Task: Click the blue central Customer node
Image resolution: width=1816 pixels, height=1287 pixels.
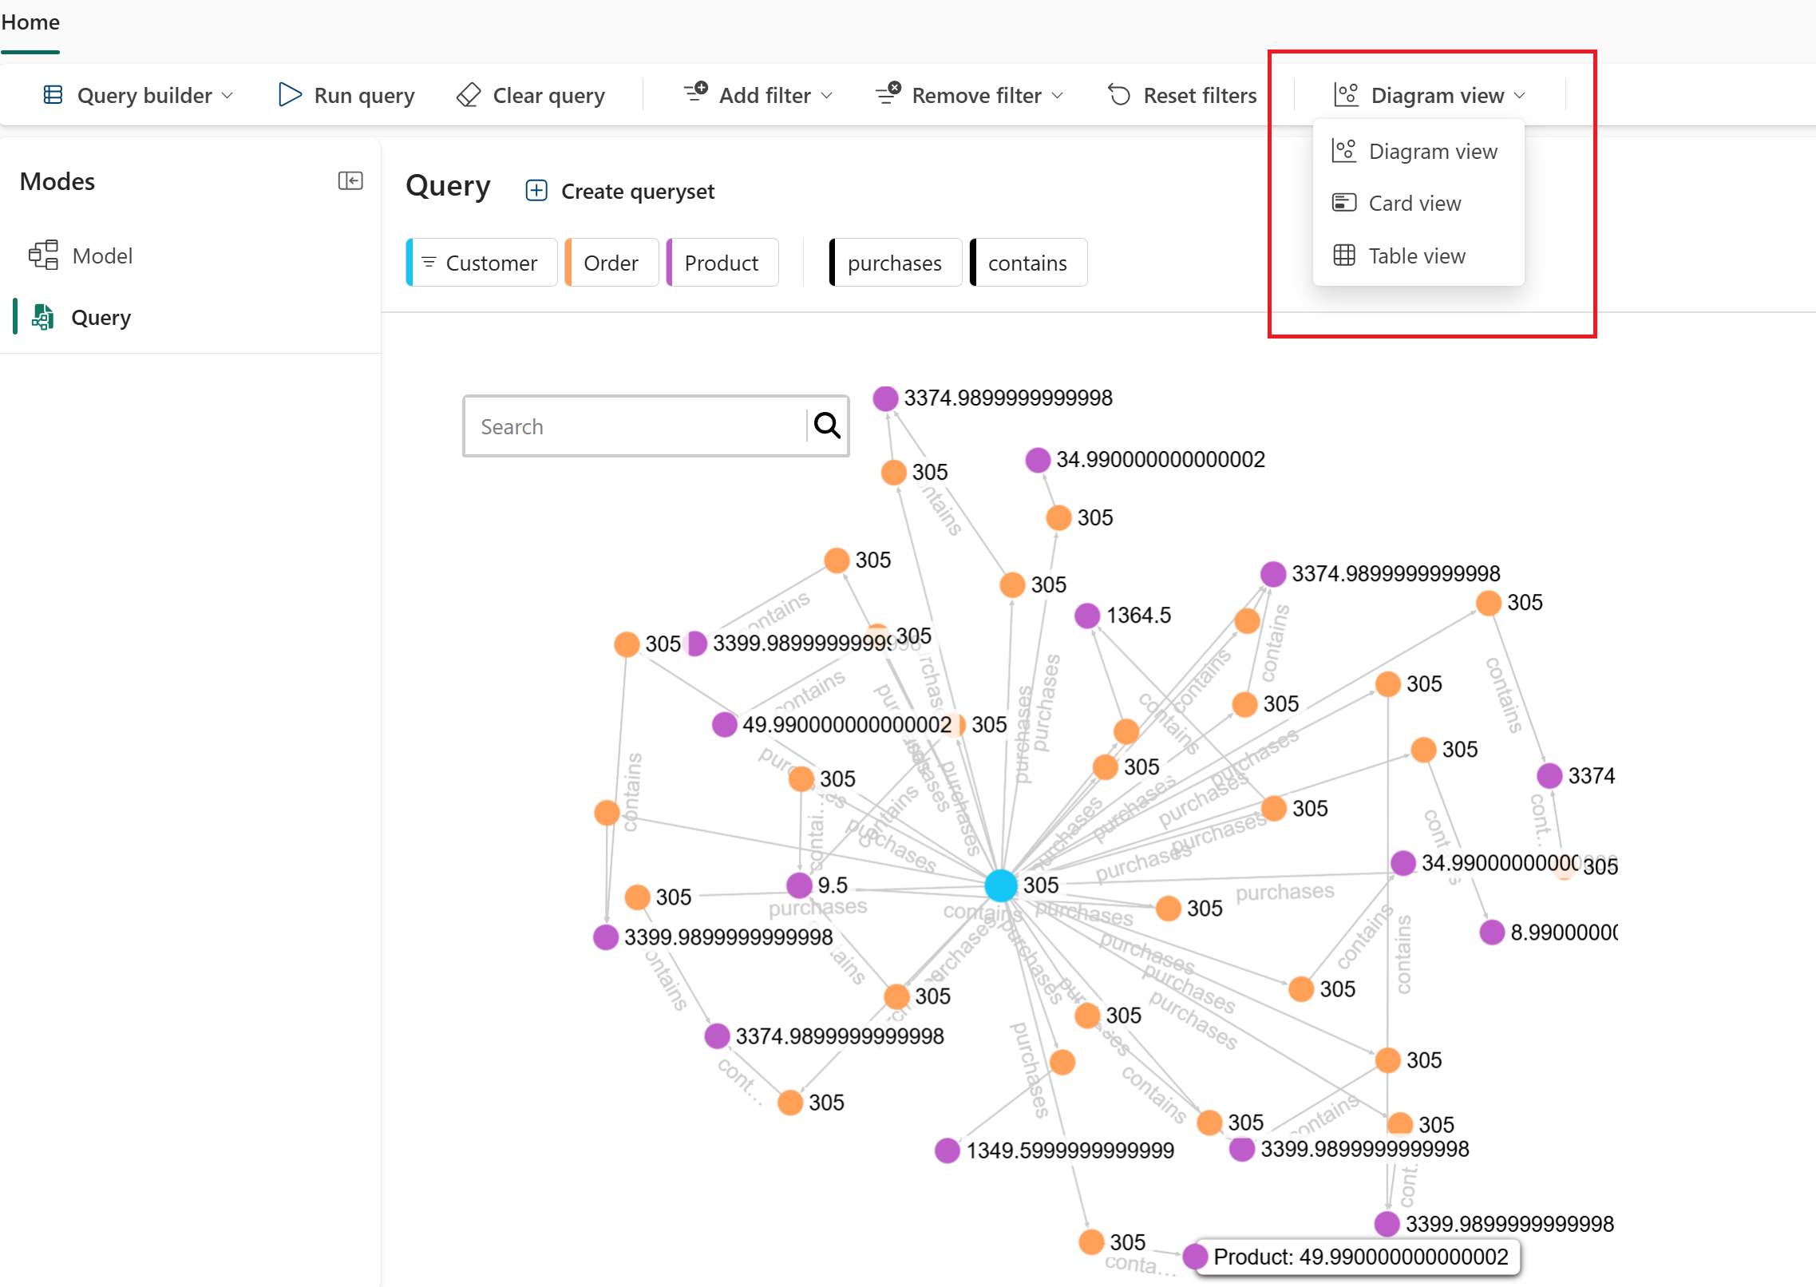Action: click(x=1000, y=885)
